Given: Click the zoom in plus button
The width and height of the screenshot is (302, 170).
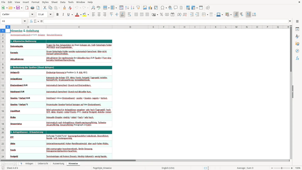Looking at the screenshot, I should (x=292, y=168).
